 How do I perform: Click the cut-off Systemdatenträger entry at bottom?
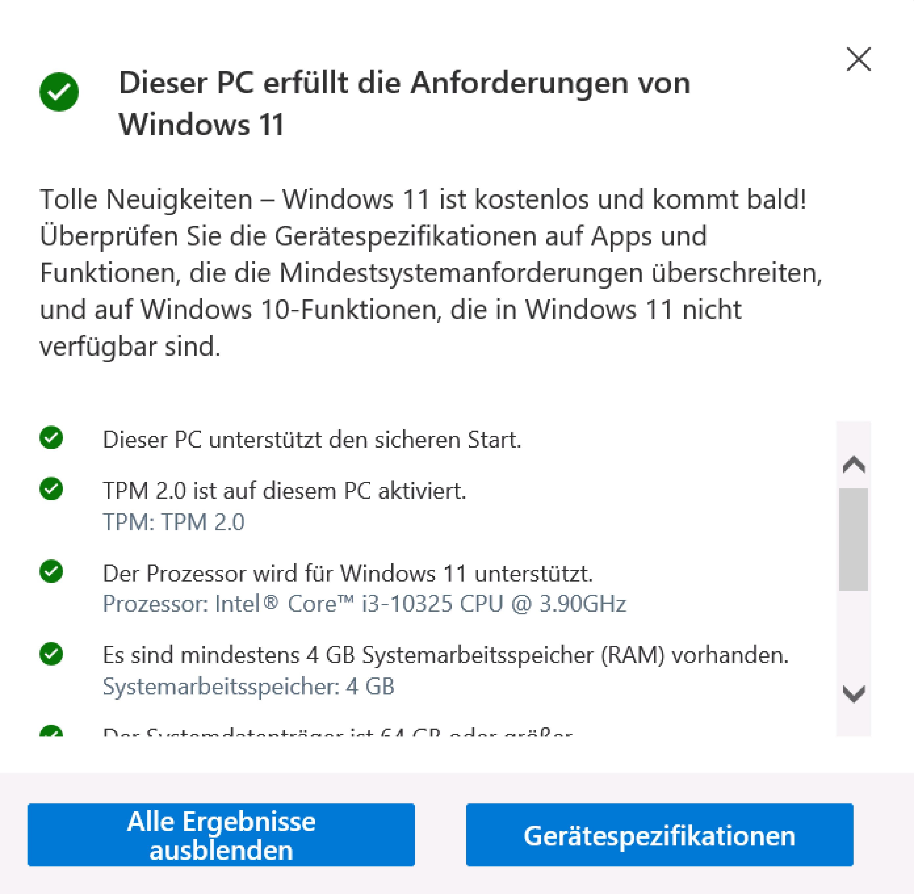click(338, 731)
